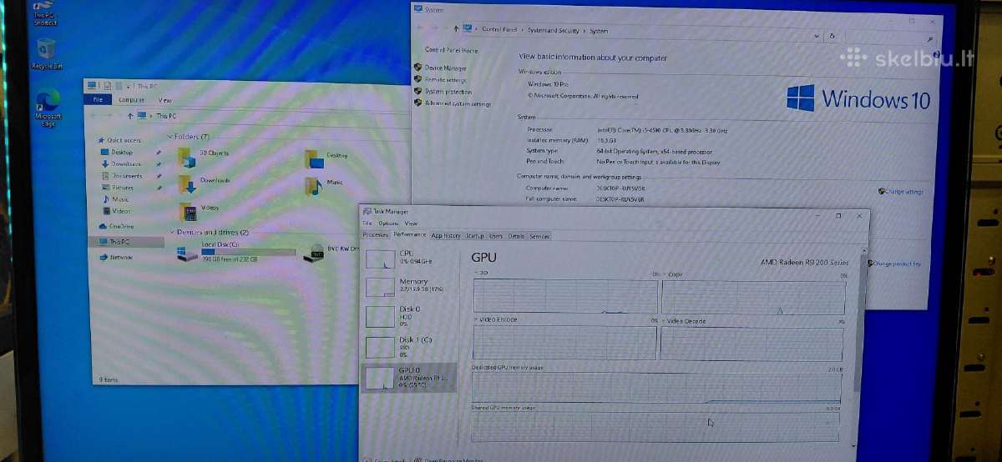The width and height of the screenshot is (1002, 462).
Task: Select Disk 0 in Task Manager sidebar
Action: [411, 315]
